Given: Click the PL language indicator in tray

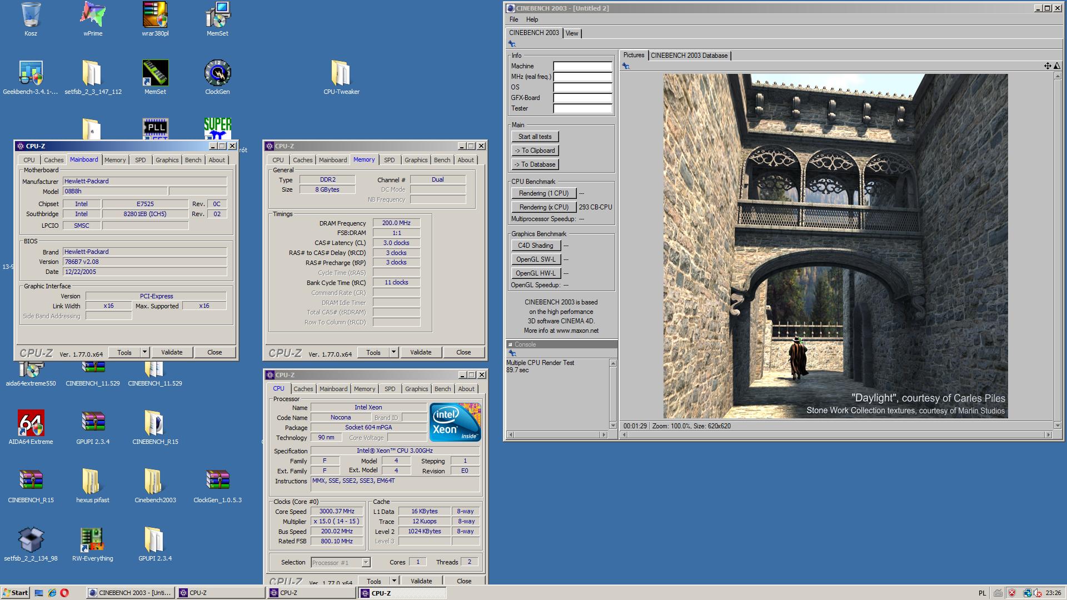Looking at the screenshot, I should 982,593.
